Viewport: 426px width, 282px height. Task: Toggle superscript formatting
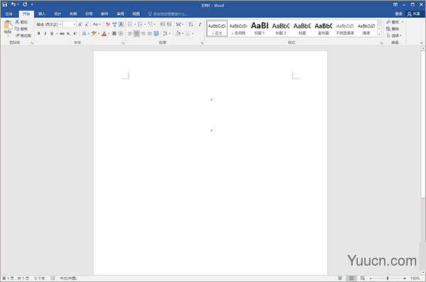(x=75, y=33)
